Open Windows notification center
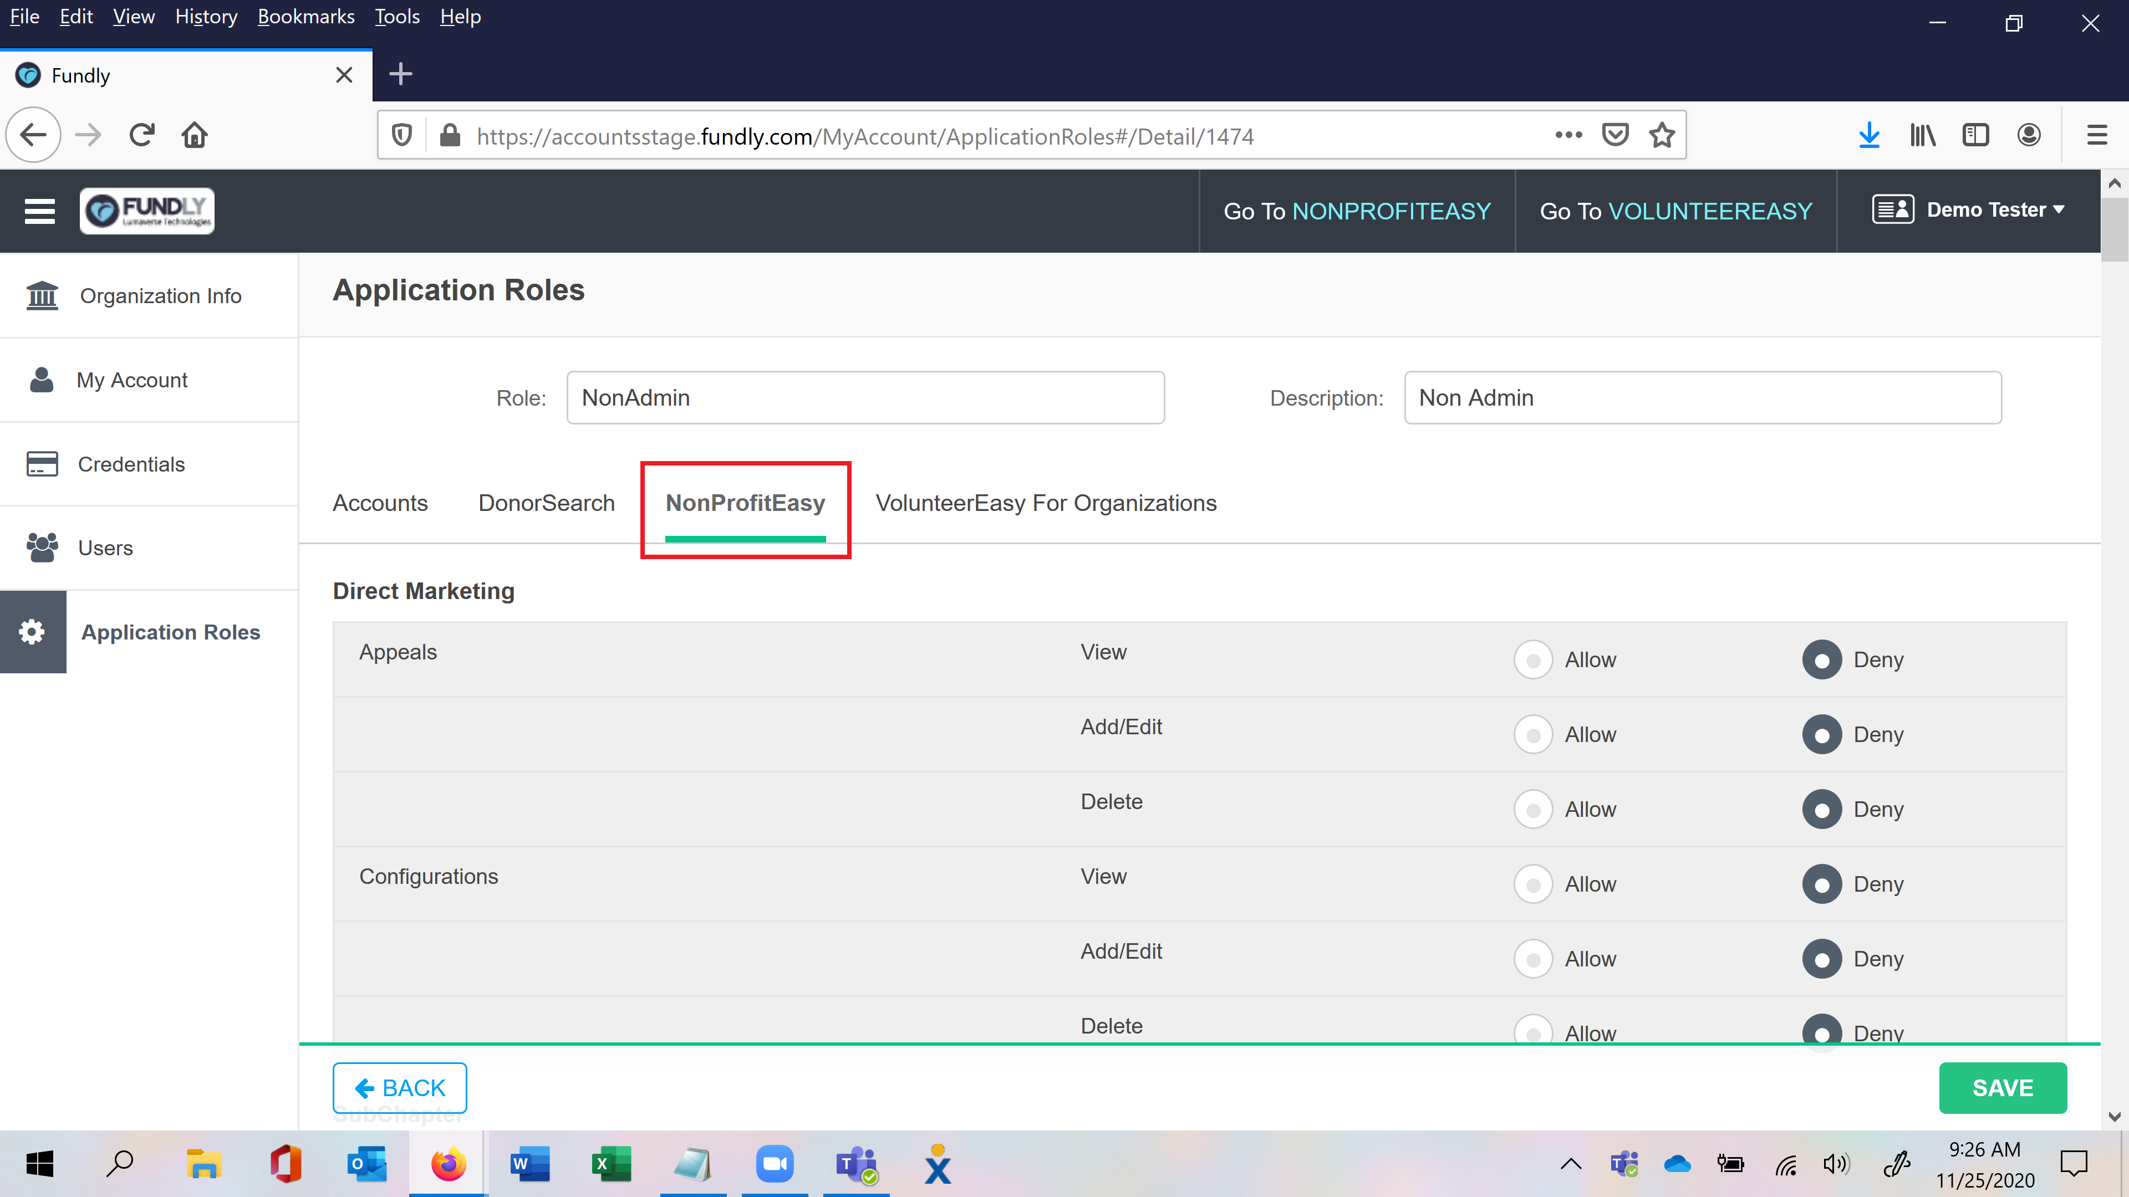 2074,1164
